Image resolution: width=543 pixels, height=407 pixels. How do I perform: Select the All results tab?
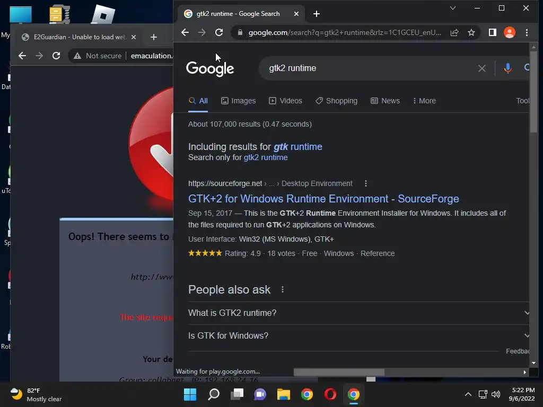[x=198, y=101]
